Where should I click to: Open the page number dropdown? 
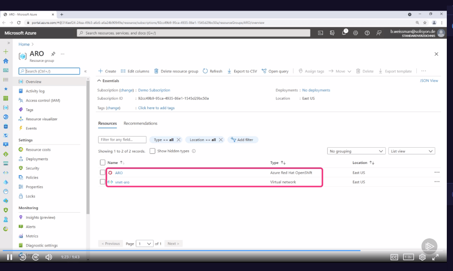pos(145,244)
